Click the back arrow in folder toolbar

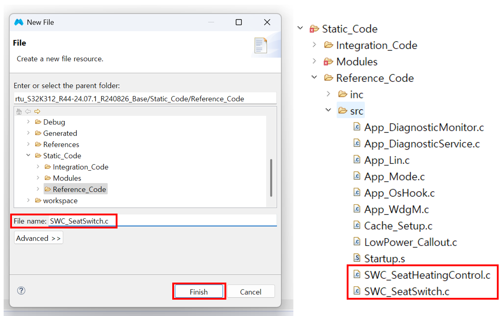click(28, 112)
